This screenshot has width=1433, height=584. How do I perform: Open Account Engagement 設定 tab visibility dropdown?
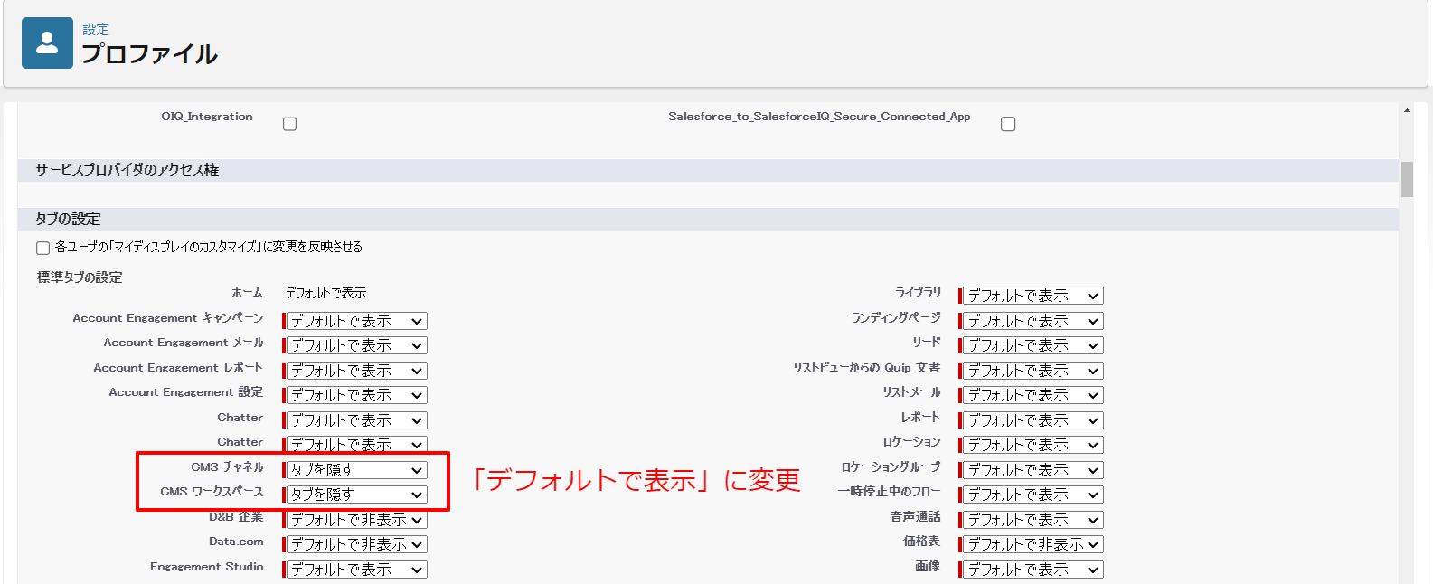(357, 395)
